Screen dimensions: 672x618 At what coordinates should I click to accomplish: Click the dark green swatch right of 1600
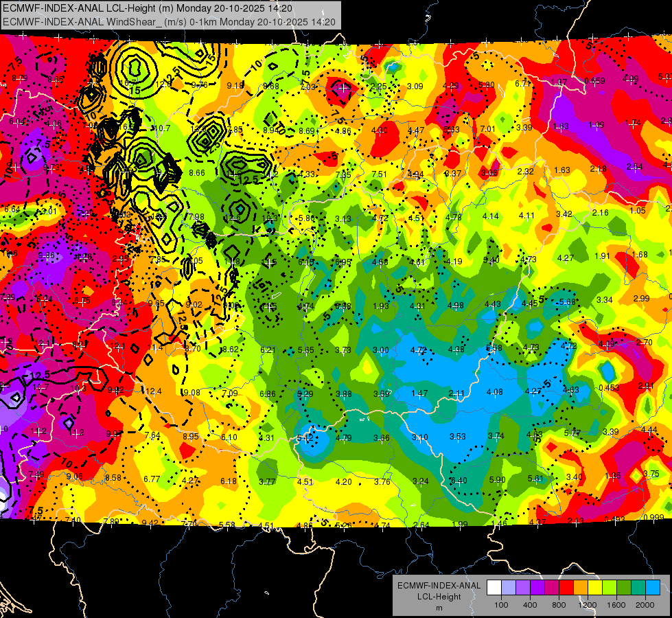624,588
